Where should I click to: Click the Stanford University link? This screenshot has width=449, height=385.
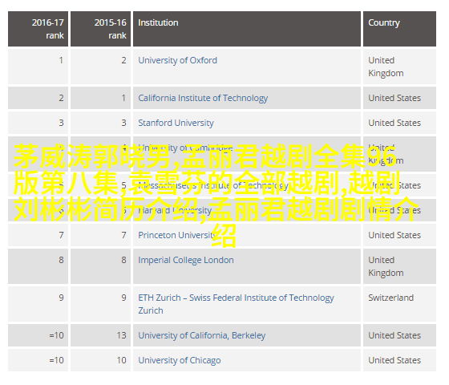(x=176, y=123)
